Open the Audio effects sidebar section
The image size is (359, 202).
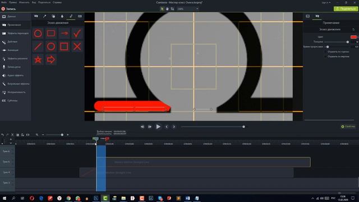coord(15,75)
